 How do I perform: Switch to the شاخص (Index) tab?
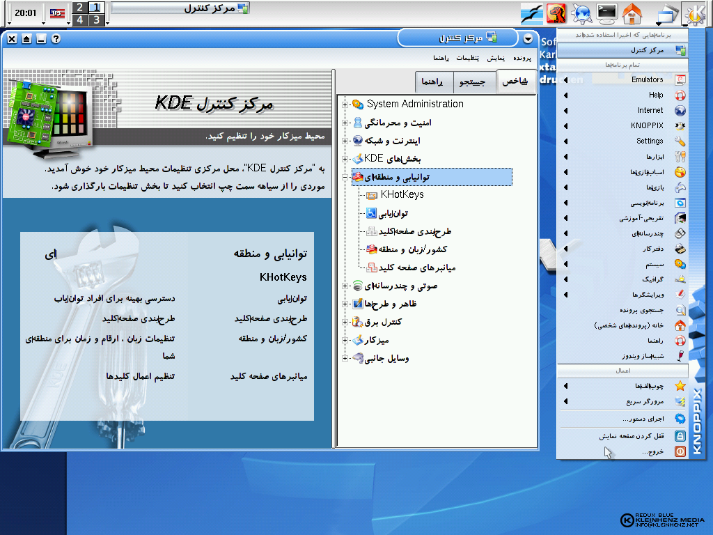515,82
